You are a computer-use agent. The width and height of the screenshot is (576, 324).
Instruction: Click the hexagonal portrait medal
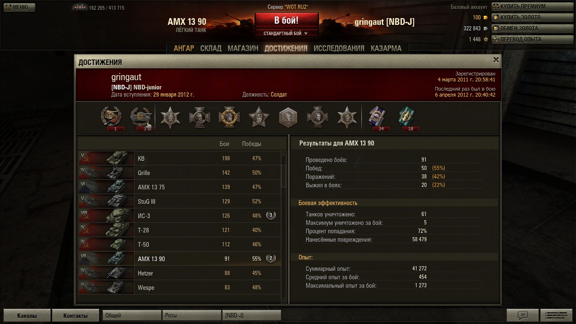pyautogui.click(x=288, y=117)
